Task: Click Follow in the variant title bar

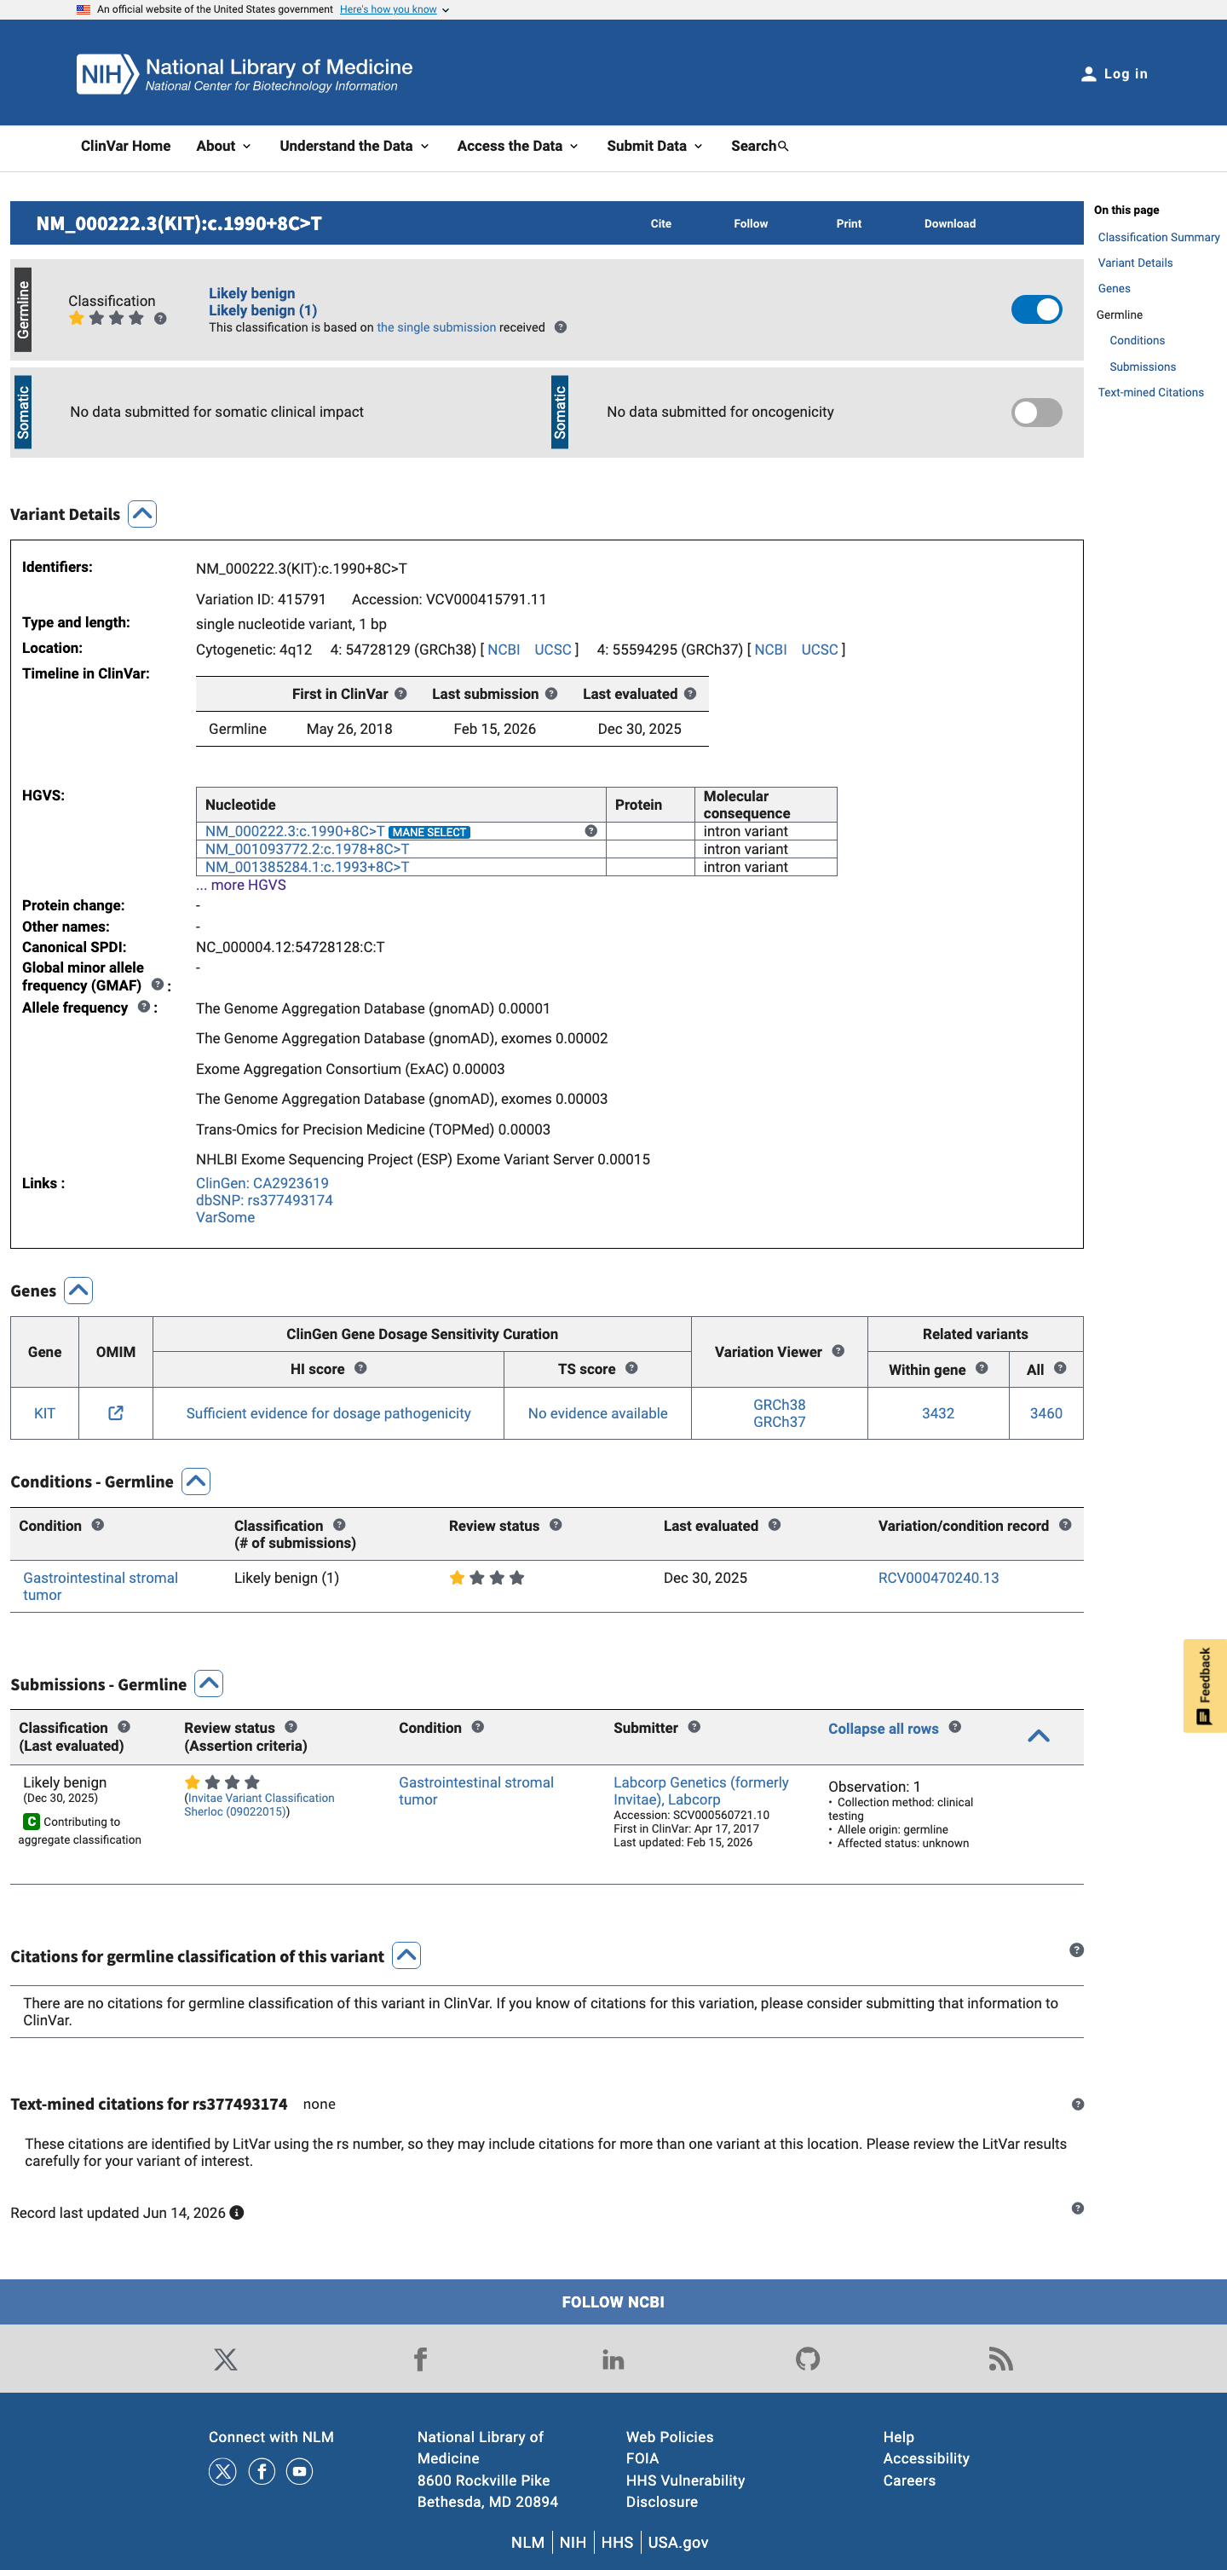Action: coord(752,224)
